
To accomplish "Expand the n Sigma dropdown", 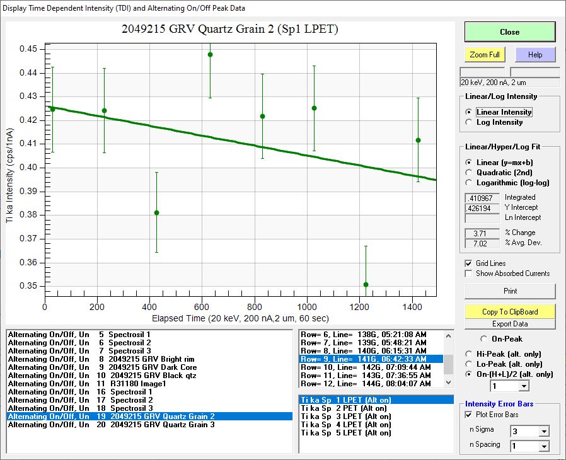I will (543, 431).
